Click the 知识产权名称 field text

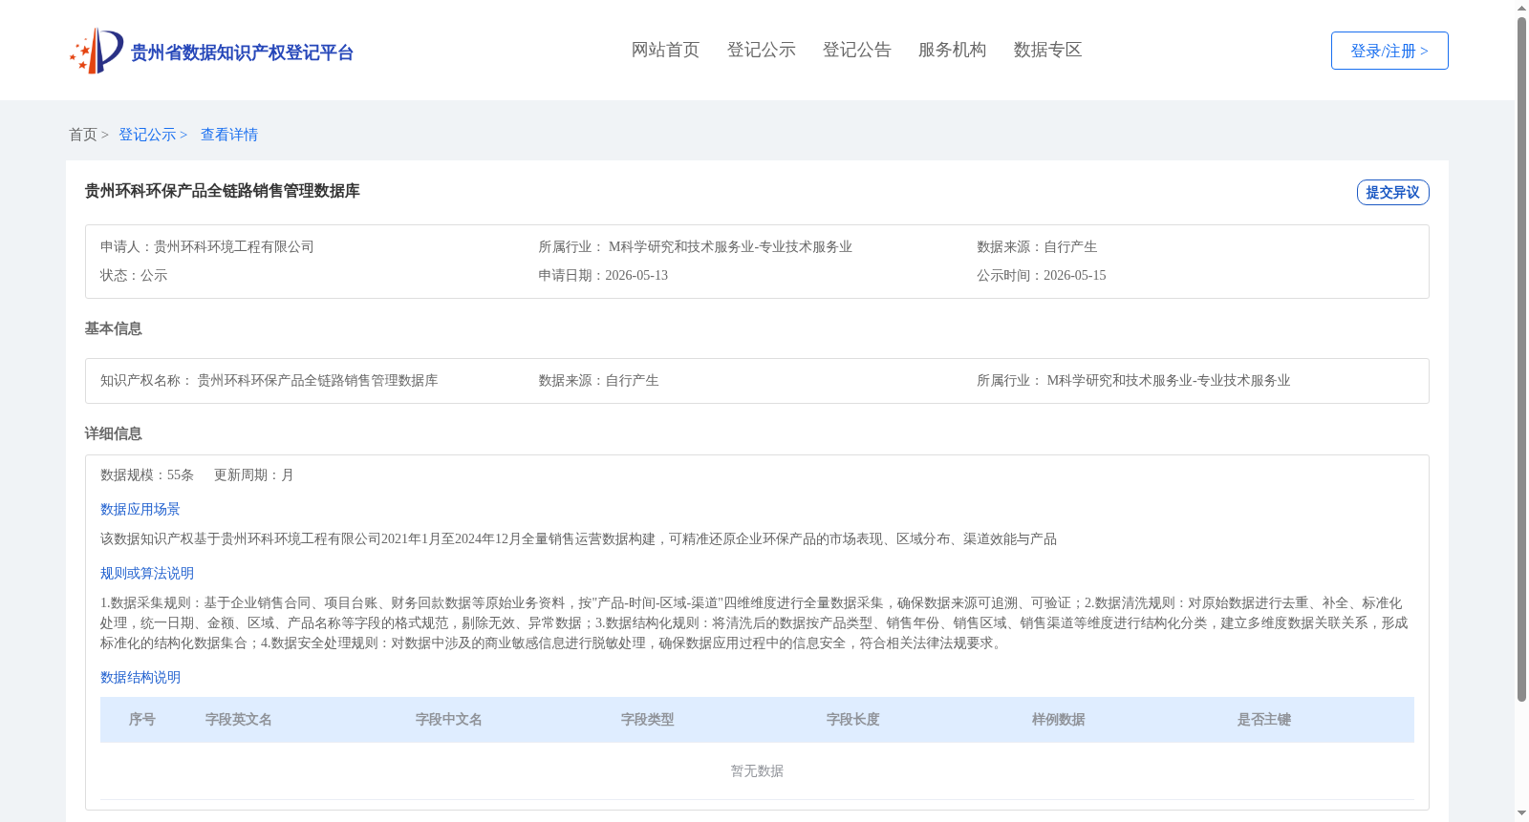269,380
